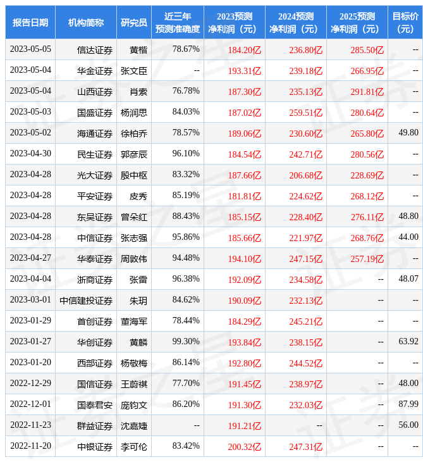
Task: Click 2024 profit forecast 206.68亿
Action: pyautogui.click(x=306, y=175)
